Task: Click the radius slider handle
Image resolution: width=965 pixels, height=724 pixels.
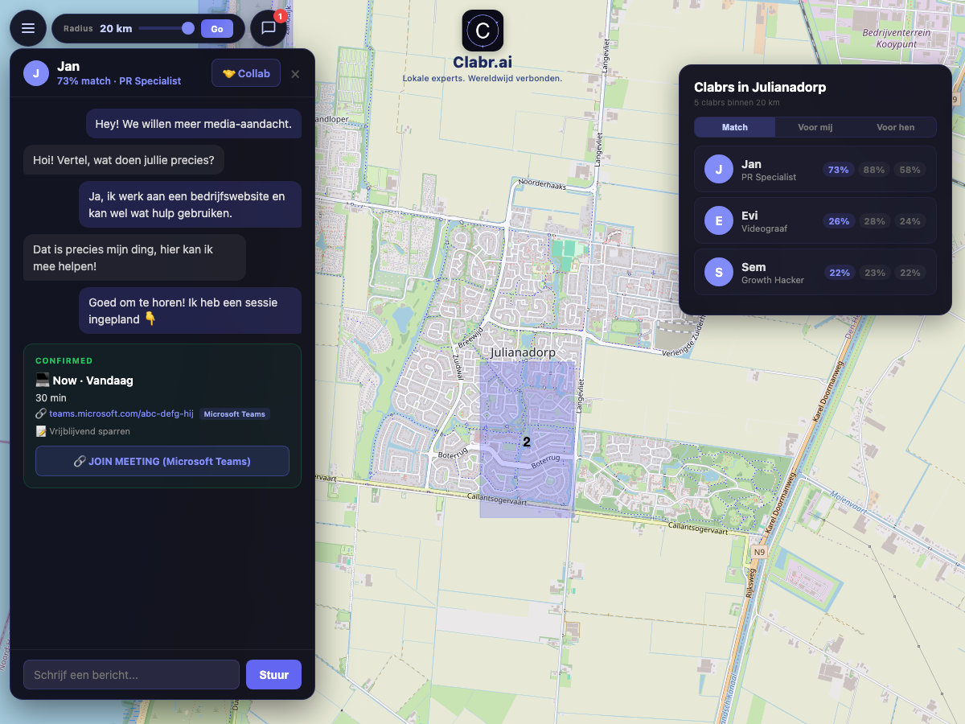Action: pos(188,28)
